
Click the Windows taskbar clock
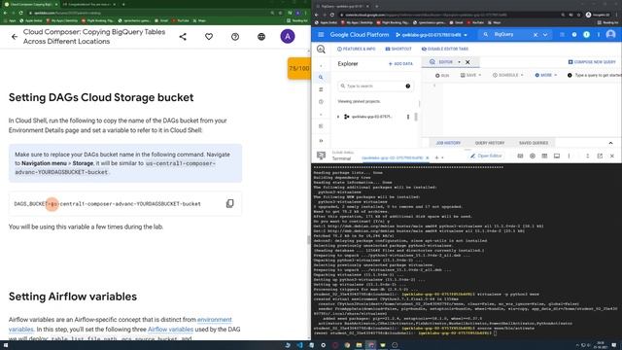click(x=601, y=345)
